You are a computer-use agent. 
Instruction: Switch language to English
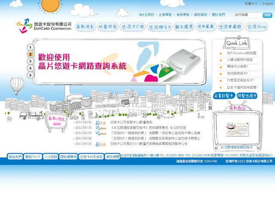click(268, 3)
